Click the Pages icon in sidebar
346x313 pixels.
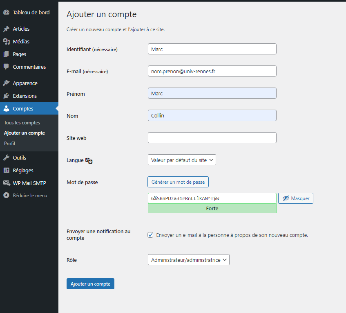tap(6, 54)
